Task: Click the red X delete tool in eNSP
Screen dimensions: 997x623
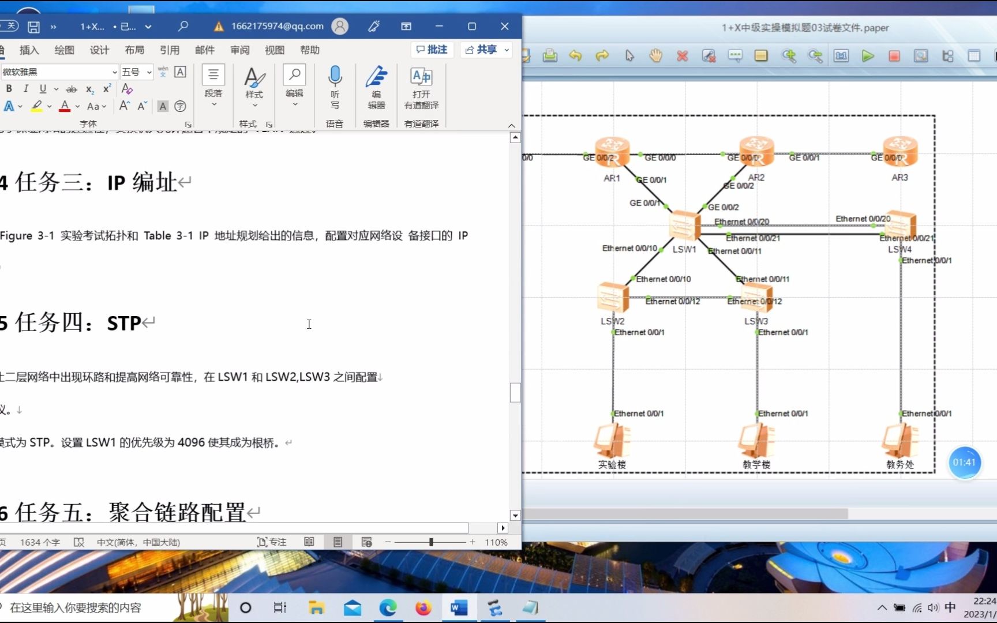Action: [683, 56]
